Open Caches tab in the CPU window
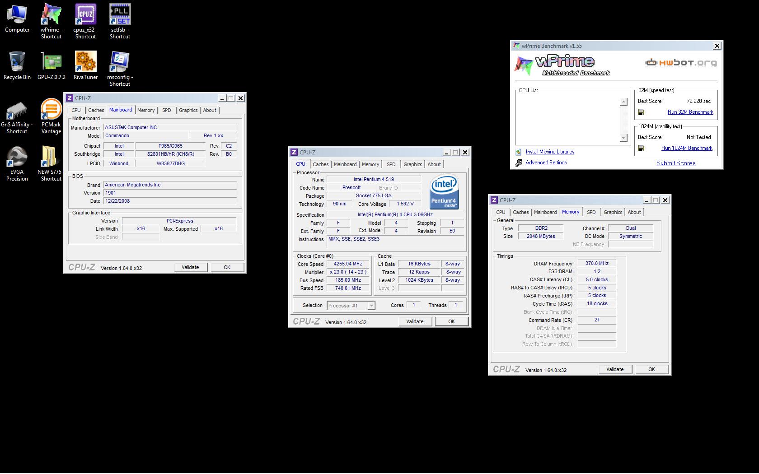This screenshot has height=474, width=759. pos(320,164)
